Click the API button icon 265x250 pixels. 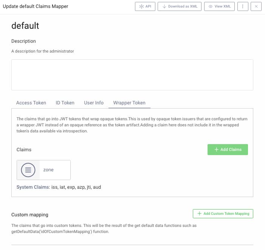(141, 6)
